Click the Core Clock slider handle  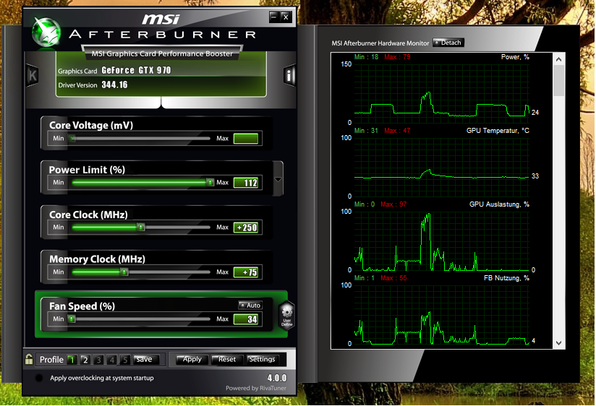click(x=141, y=228)
